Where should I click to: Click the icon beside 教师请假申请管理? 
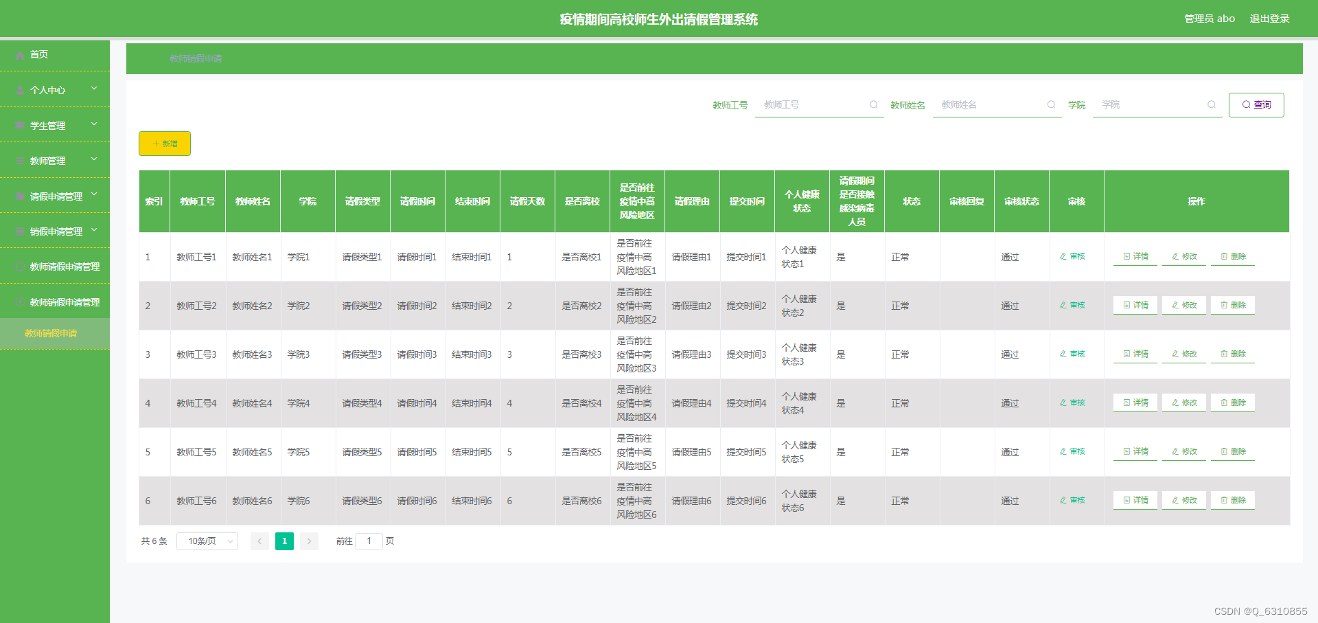click(x=20, y=267)
